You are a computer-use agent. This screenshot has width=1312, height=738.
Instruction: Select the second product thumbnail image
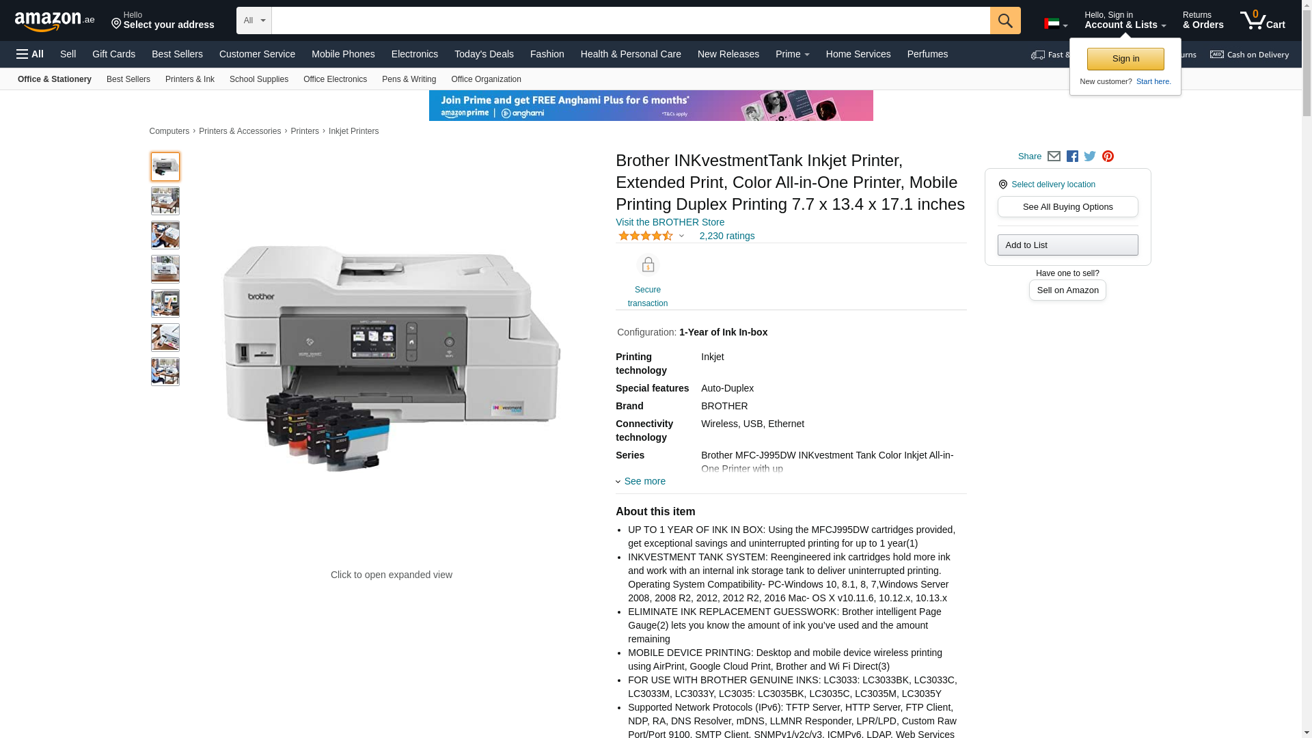(165, 201)
